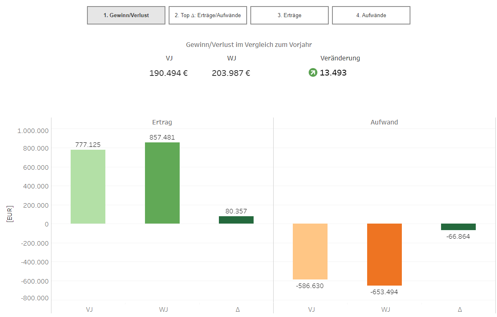Click the 190.494 € VJ value
Image resolution: width=497 pixels, height=317 pixels.
tap(169, 73)
